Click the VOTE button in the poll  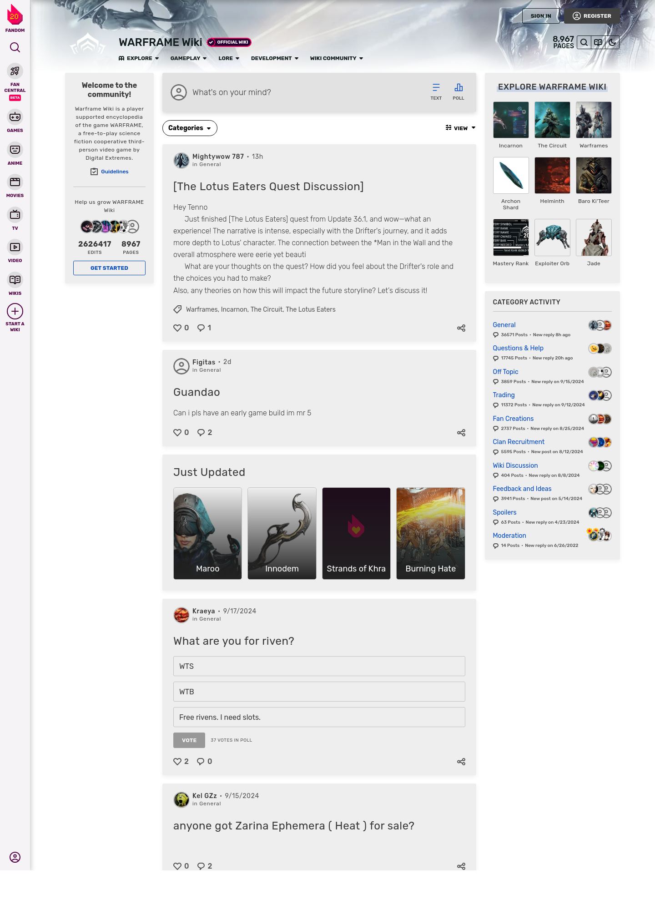(189, 740)
